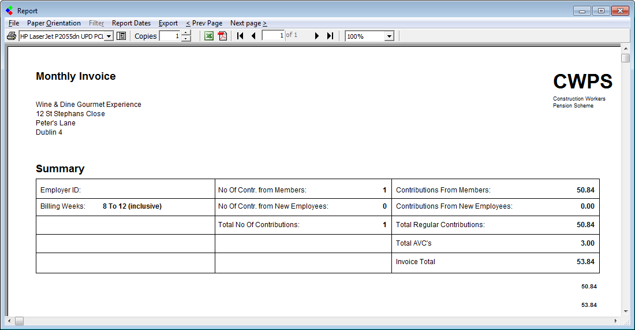Viewport: 635px width, 330px height.
Task: Export report to PDF icon
Action: coord(222,36)
